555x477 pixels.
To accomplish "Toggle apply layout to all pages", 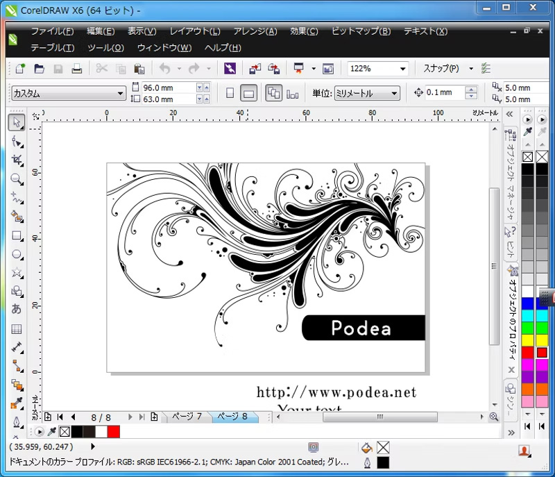I will pos(274,93).
